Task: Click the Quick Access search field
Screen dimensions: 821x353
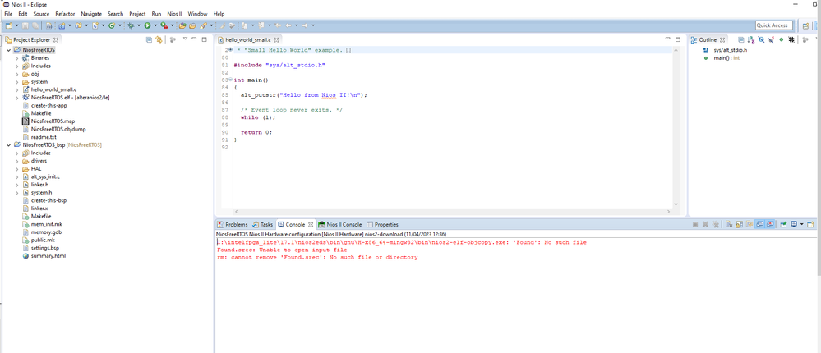Action: coord(774,25)
